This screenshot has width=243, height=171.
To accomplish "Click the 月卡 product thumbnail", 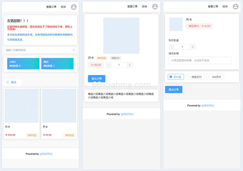I will coord(21,105).
